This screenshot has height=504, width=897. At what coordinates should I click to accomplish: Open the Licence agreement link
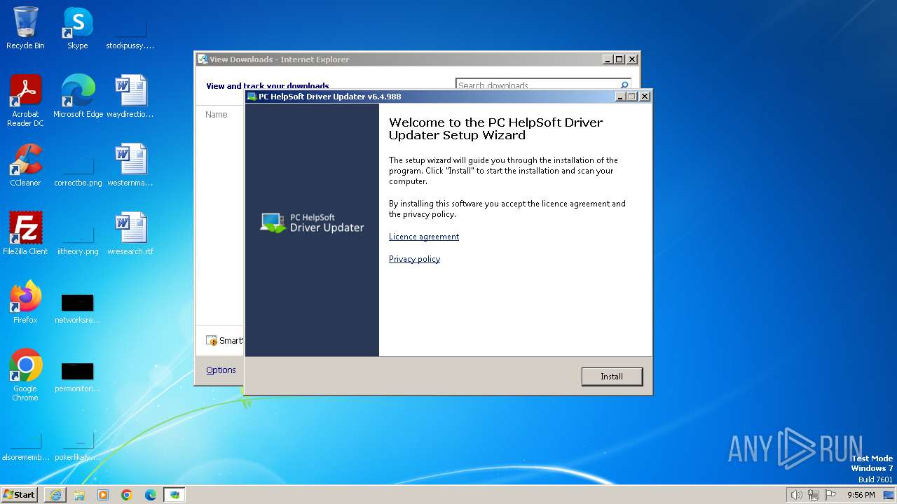coord(424,237)
